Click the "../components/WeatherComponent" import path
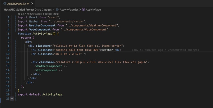 pos(91,25)
